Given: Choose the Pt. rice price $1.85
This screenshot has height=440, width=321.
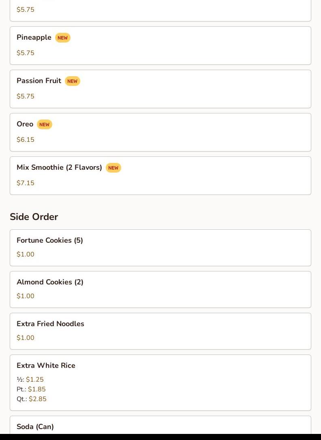Looking at the screenshot, I should pyautogui.click(x=37, y=389).
